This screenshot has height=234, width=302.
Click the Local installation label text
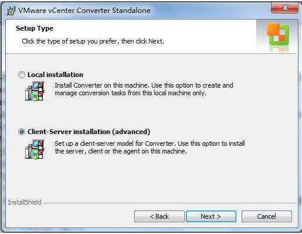click(x=55, y=75)
